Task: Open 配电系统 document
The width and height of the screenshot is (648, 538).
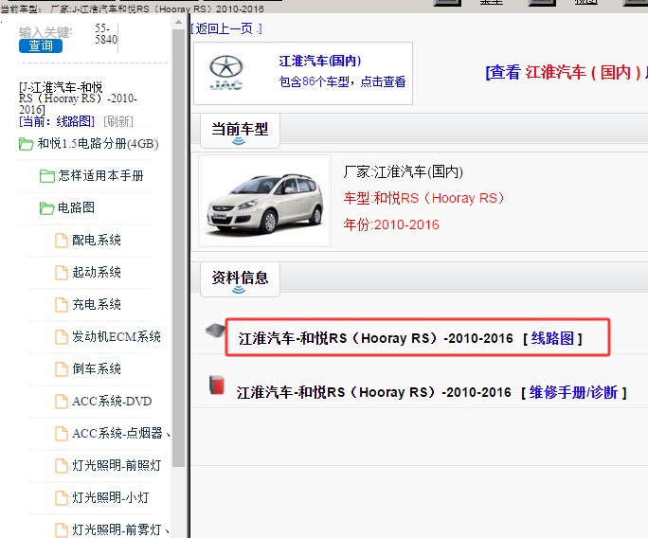Action: tap(97, 240)
